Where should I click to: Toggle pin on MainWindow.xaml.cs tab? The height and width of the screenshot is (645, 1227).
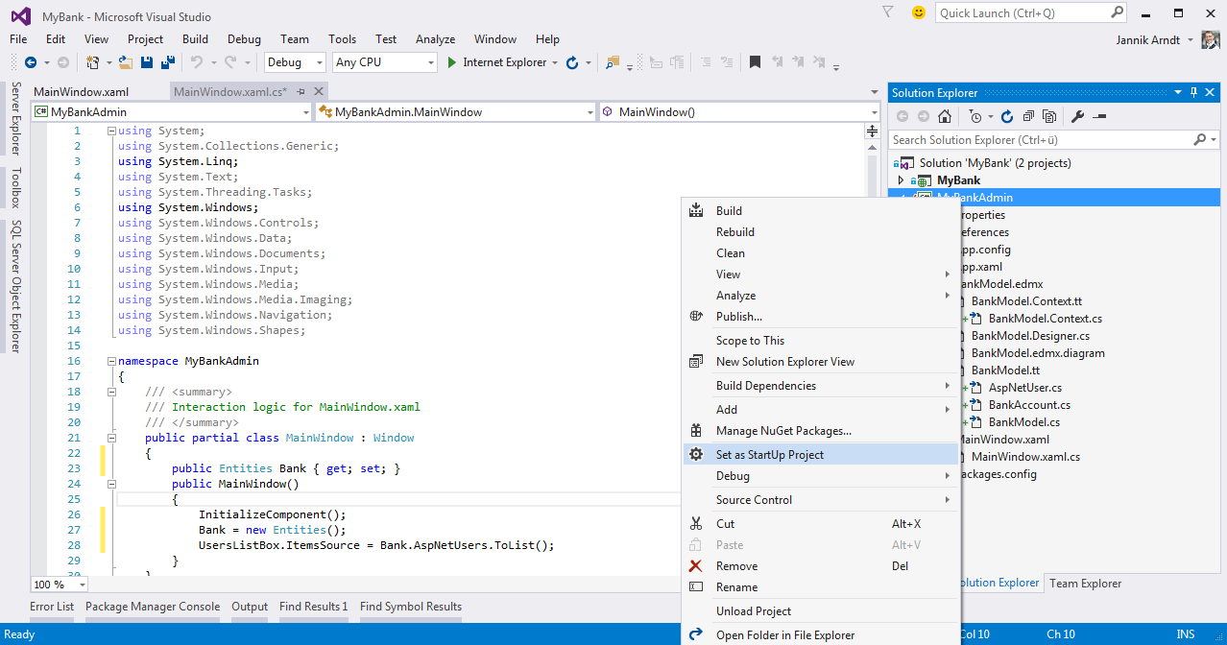[301, 92]
